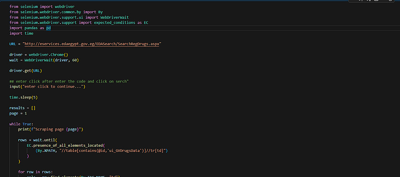This screenshot has height=177, width=400.
Task: Click the 'import time' line
Action: (x=21, y=33)
